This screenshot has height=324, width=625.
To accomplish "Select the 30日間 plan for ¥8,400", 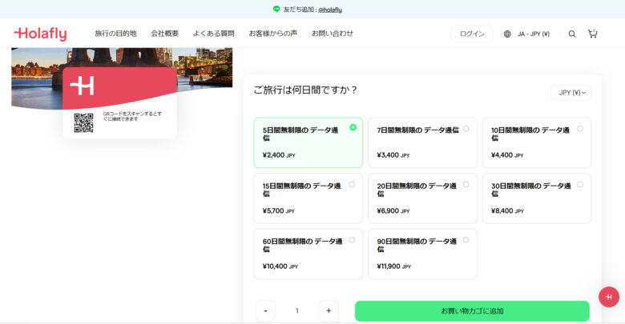I will [536, 198].
